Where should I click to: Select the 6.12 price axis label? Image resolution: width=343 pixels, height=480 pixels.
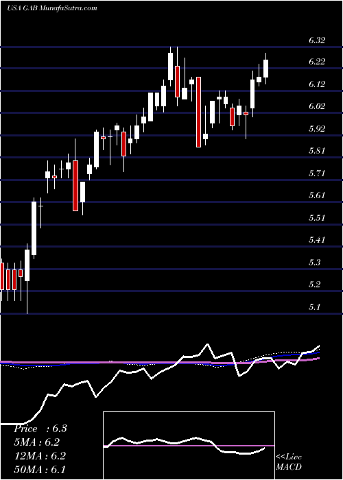[x=317, y=84]
